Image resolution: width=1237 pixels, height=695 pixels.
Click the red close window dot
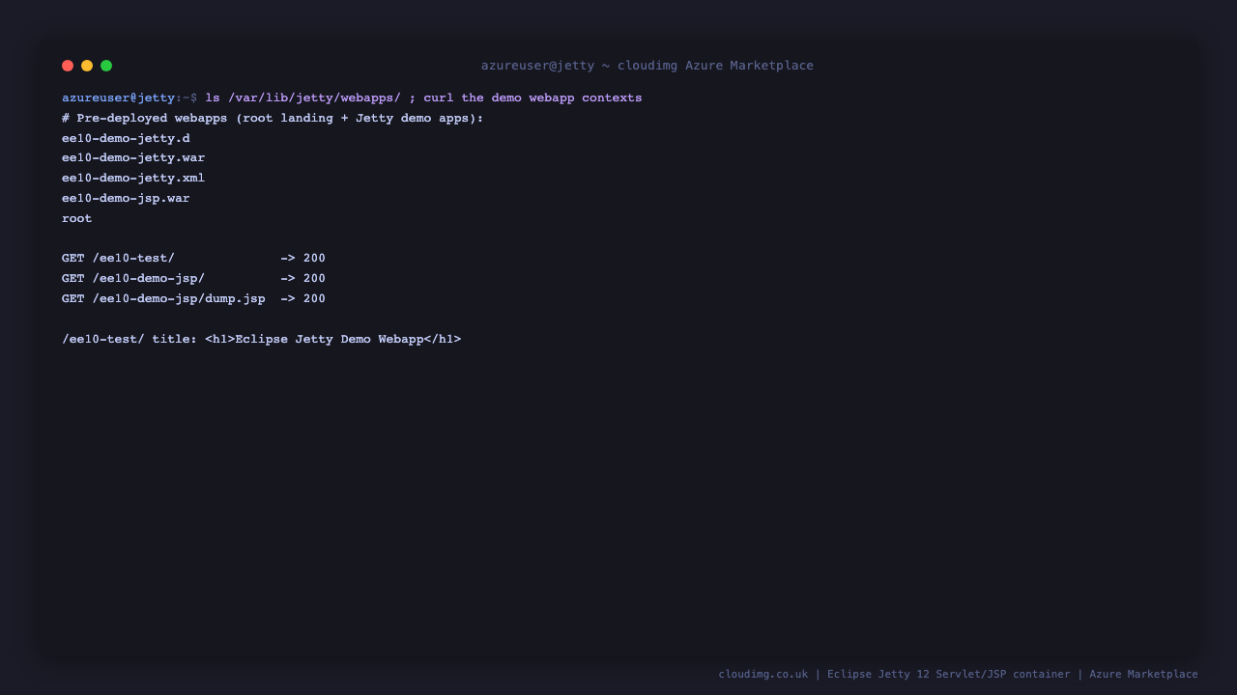coord(68,66)
